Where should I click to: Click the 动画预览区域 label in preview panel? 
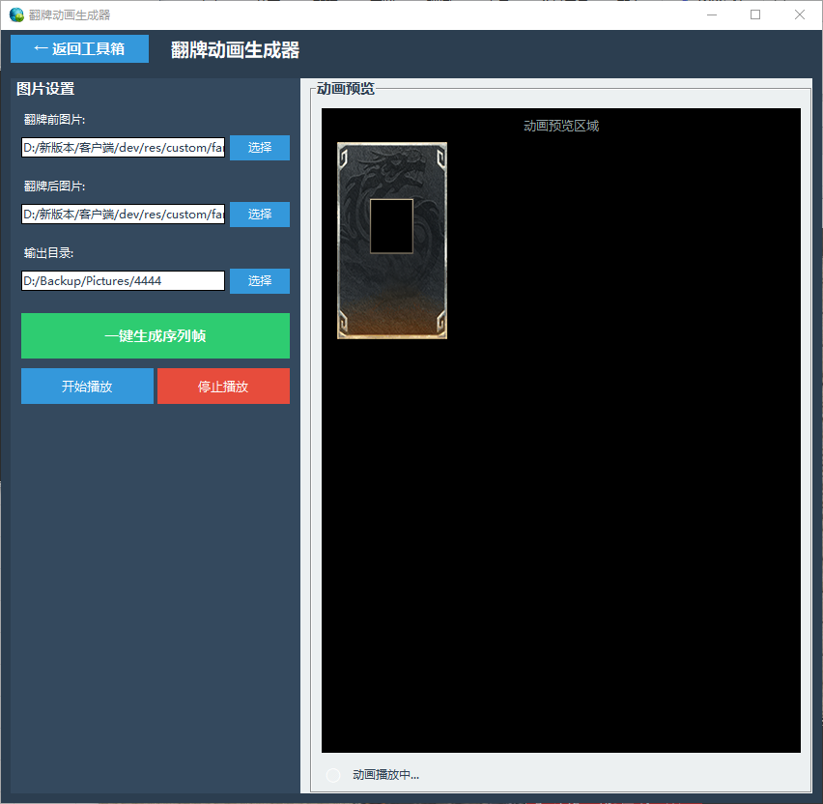[x=560, y=125]
